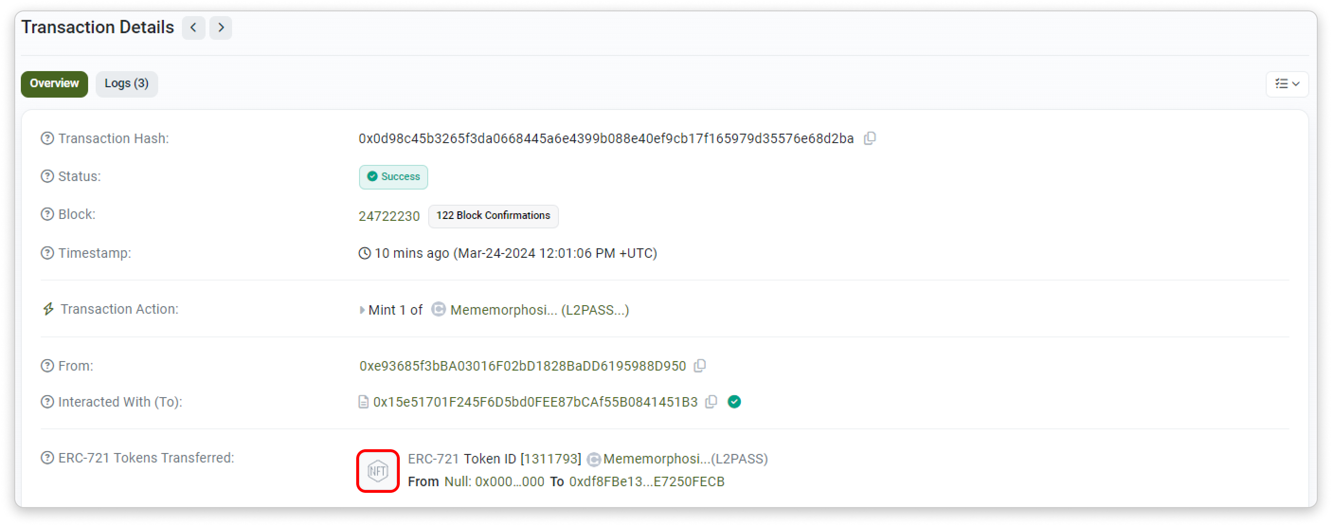The height and width of the screenshot is (526, 1332).
Task: Click help icon beside ERC-721 Tokens Transferred
Action: [47, 458]
